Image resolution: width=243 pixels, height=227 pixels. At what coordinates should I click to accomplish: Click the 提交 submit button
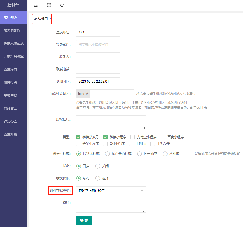click(x=84, y=220)
